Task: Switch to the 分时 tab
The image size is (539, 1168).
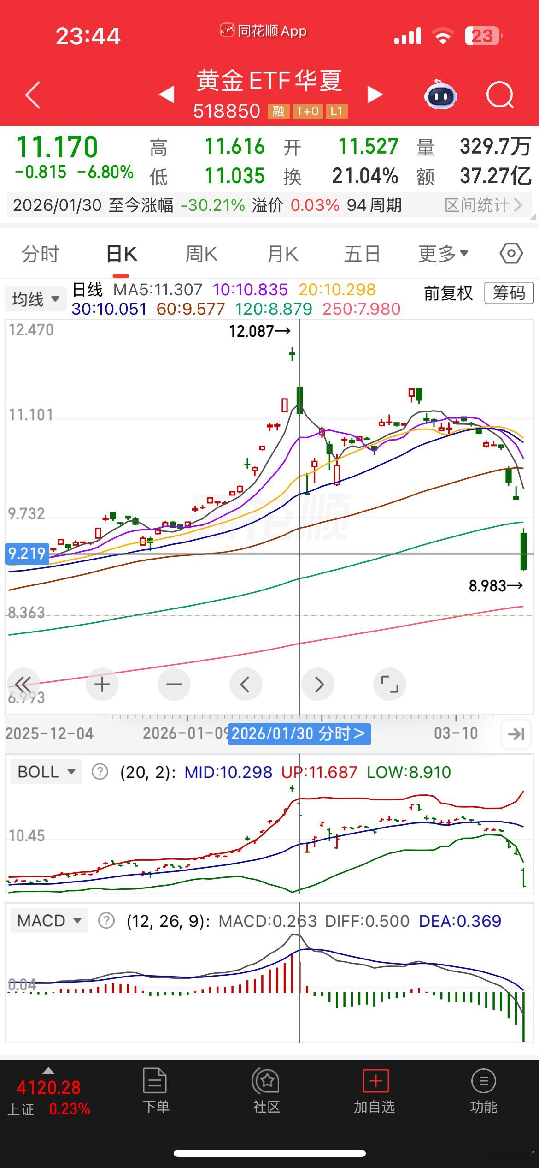Action: click(x=41, y=254)
